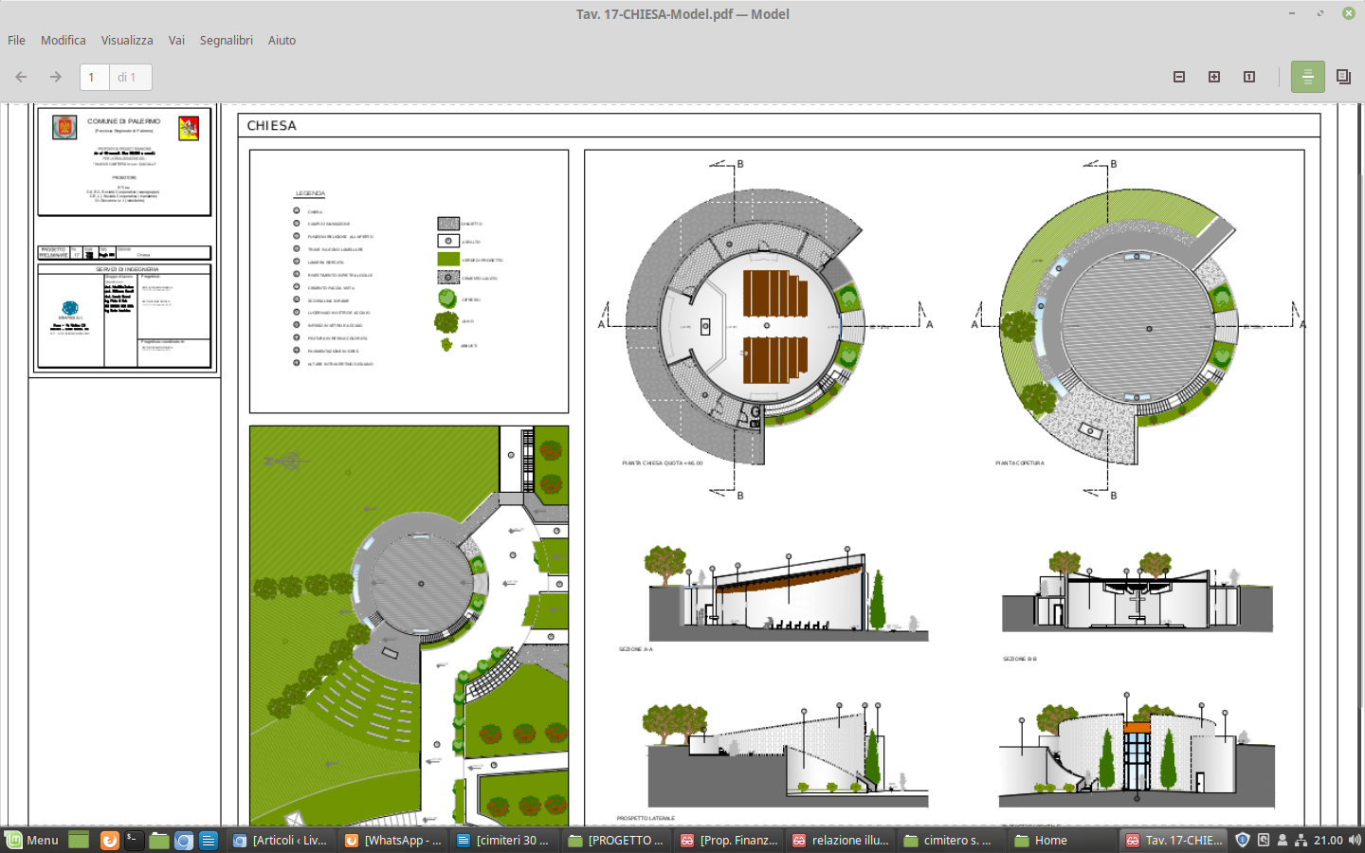Viewport: 1365px width, 853px height.
Task: Toggle continuous page scrolling mode
Action: 1307,77
